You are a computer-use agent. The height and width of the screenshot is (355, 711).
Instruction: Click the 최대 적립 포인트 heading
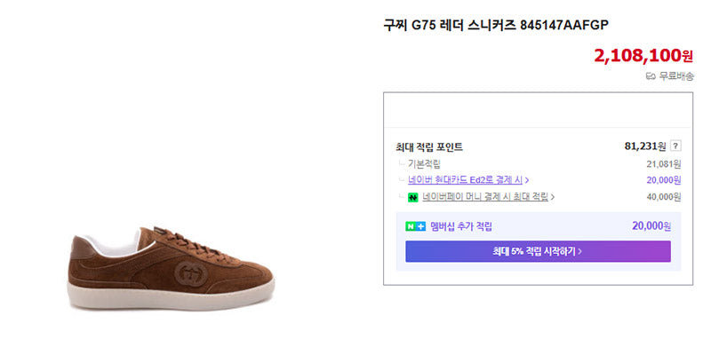click(429, 147)
